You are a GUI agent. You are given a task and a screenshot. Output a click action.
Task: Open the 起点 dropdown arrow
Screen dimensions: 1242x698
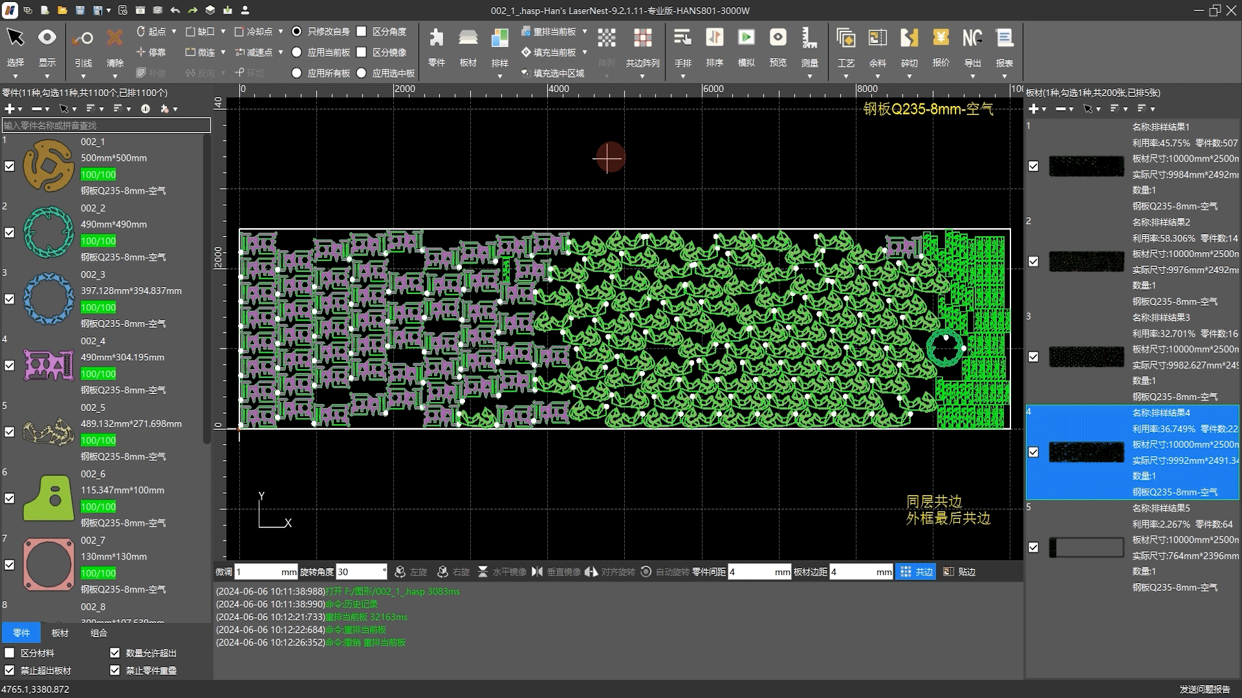pos(173,32)
